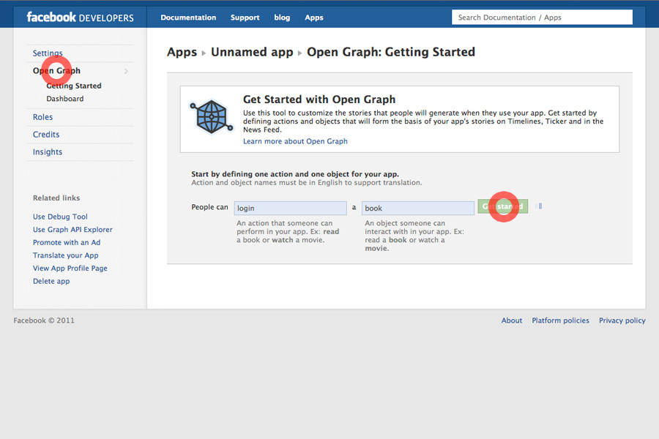The width and height of the screenshot is (659, 439).
Task: Open the Use Graph API Explorer link
Action: coord(72,230)
